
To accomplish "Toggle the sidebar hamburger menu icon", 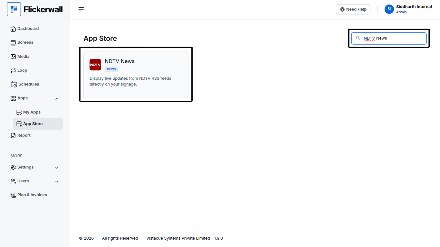I will [x=81, y=9].
